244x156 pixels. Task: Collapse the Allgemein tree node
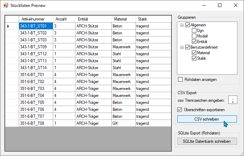pos(182,25)
